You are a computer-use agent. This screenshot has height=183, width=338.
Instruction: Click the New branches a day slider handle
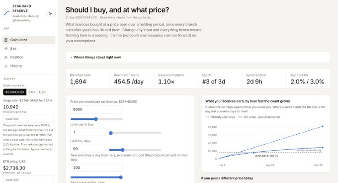(121, 177)
